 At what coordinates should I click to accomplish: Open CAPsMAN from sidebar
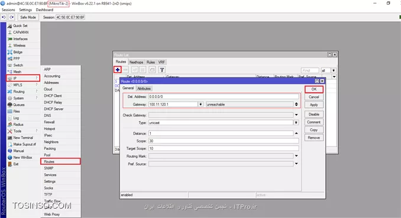21,32
